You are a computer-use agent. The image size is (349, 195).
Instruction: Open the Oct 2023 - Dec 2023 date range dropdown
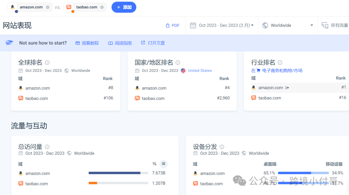tap(222, 25)
